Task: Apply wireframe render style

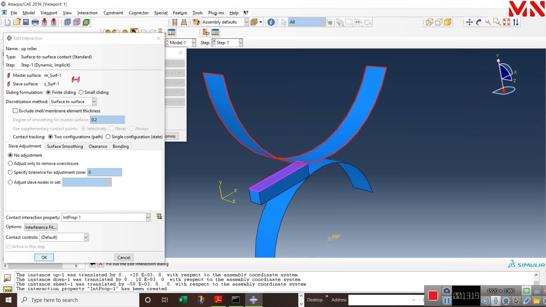Action: pyautogui.click(x=429, y=22)
